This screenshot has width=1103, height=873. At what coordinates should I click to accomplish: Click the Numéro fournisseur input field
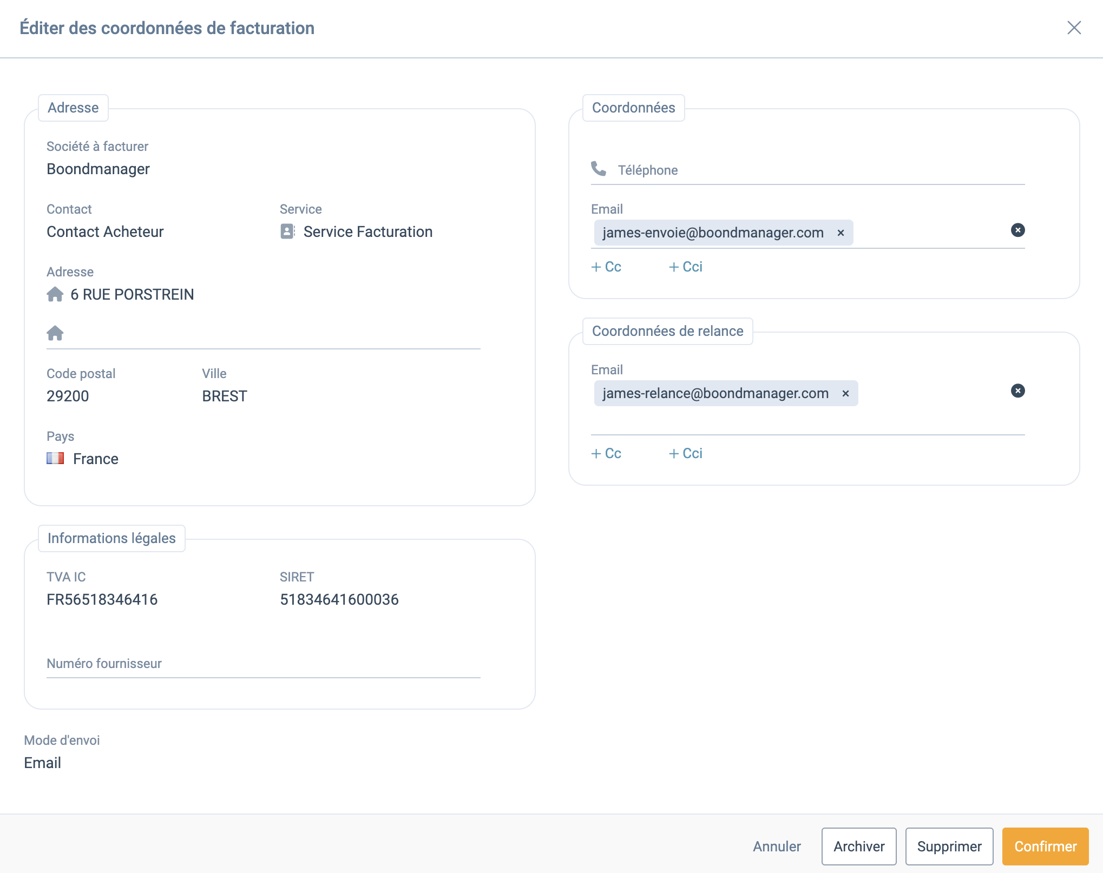[264, 664]
